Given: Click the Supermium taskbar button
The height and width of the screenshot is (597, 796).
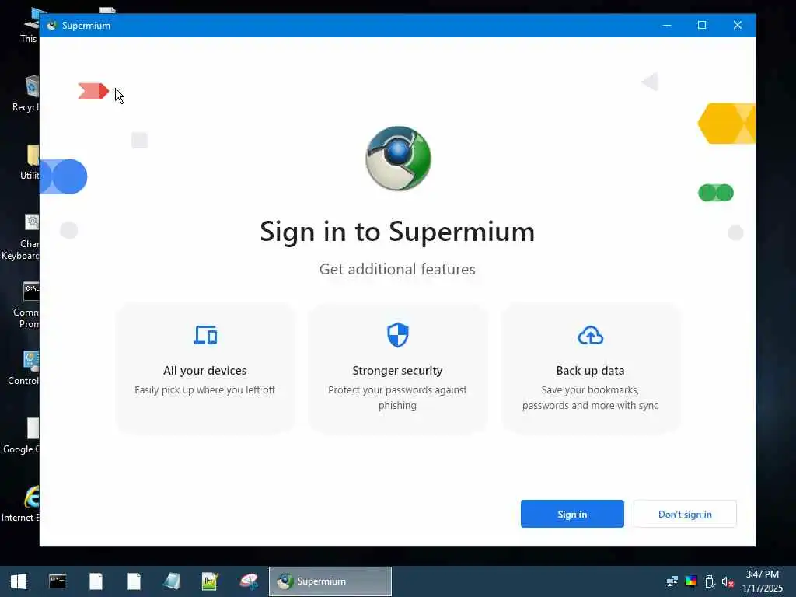Looking at the screenshot, I should click(330, 581).
